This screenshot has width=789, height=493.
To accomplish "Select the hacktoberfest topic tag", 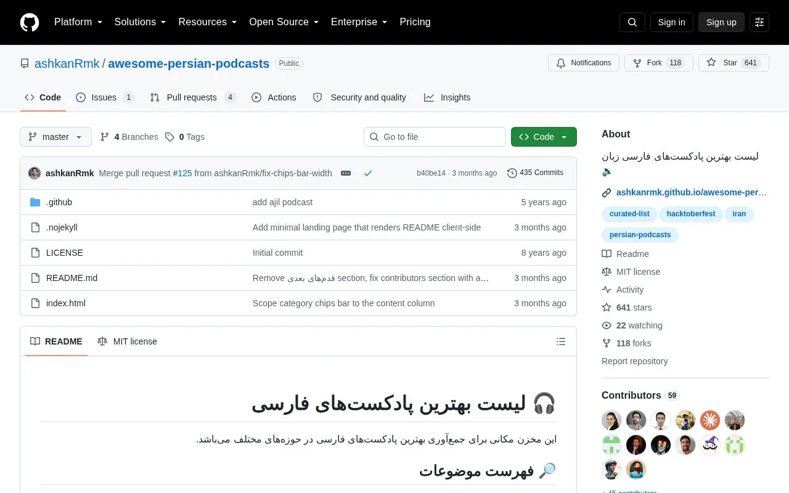I will point(691,214).
